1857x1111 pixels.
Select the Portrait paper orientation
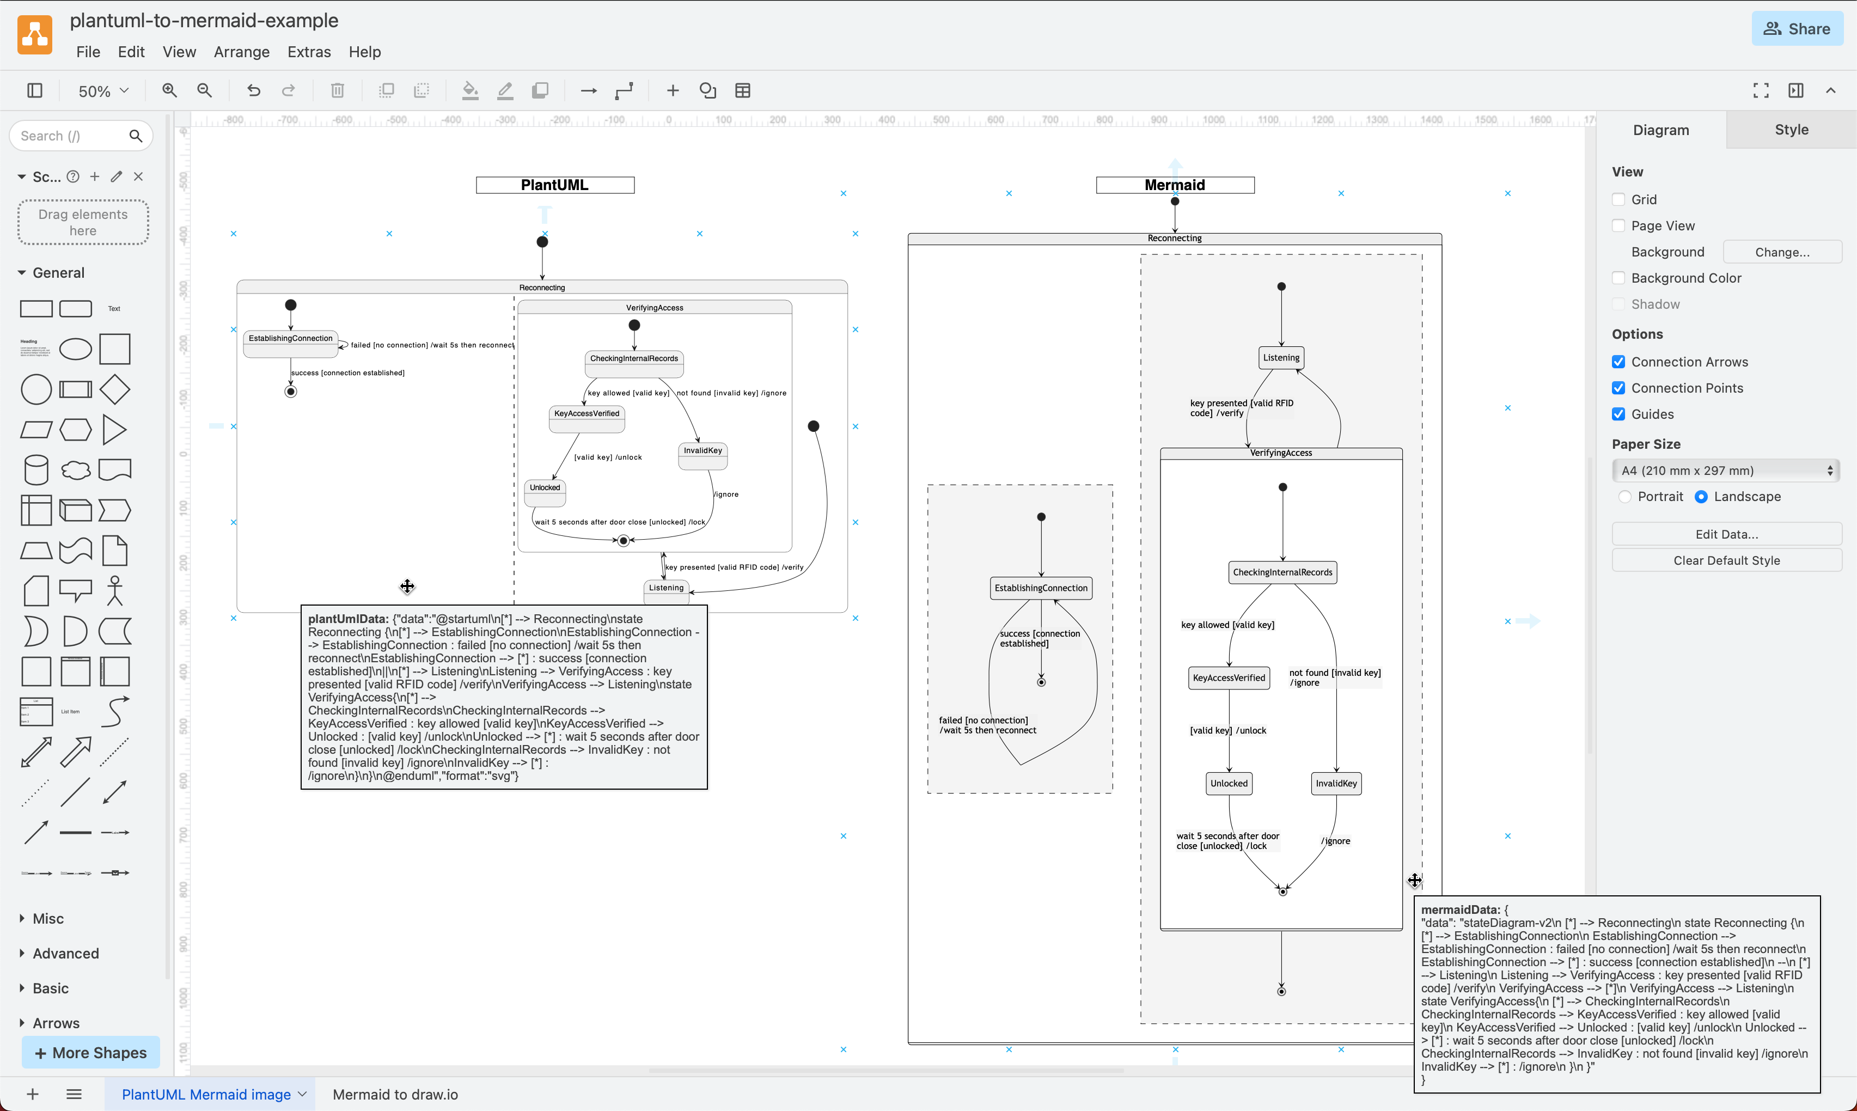(x=1626, y=496)
